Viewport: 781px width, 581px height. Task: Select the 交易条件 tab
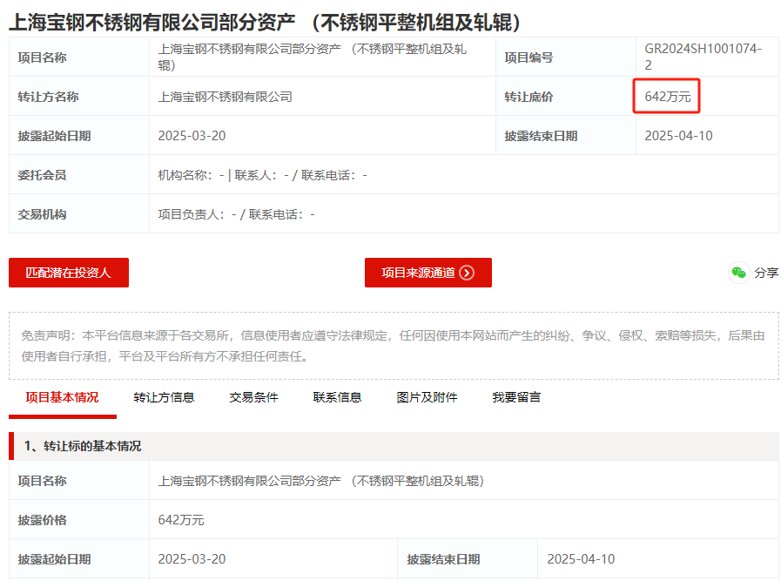tap(253, 397)
